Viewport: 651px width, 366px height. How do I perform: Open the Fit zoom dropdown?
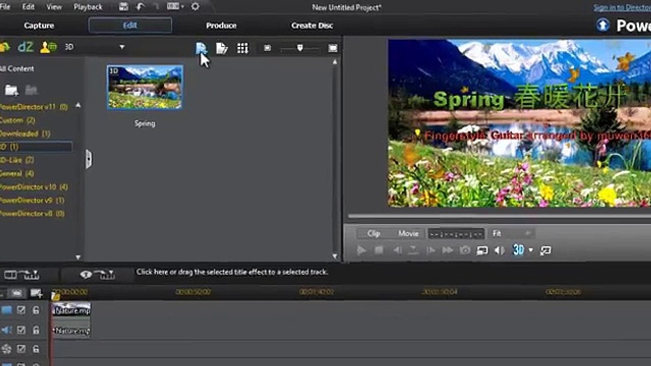tap(511, 234)
